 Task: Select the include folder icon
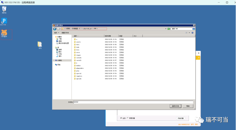(x=75, y=57)
